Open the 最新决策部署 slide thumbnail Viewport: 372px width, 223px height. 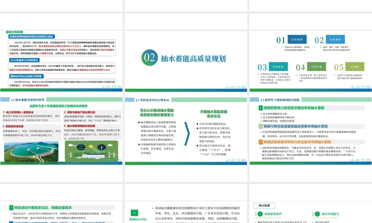[x=61, y=61]
